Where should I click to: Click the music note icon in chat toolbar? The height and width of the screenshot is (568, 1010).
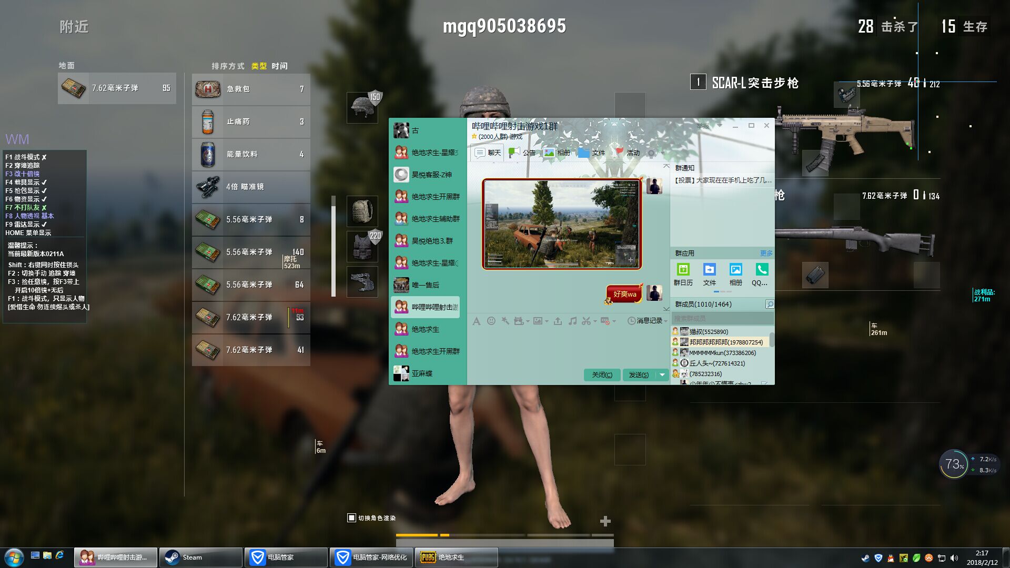pos(572,321)
